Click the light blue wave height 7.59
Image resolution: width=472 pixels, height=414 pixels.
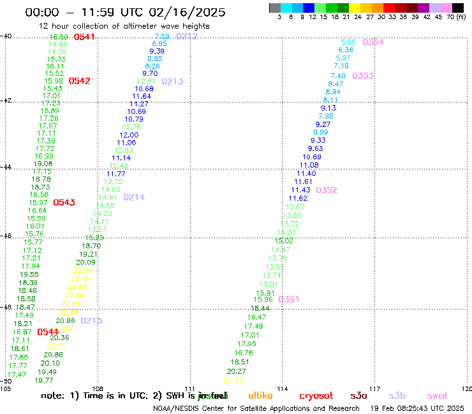pyautogui.click(x=162, y=36)
